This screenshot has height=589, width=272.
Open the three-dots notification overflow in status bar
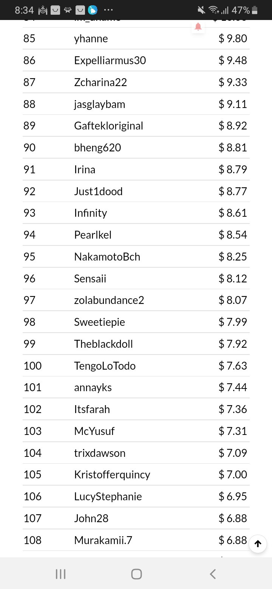pos(108,10)
